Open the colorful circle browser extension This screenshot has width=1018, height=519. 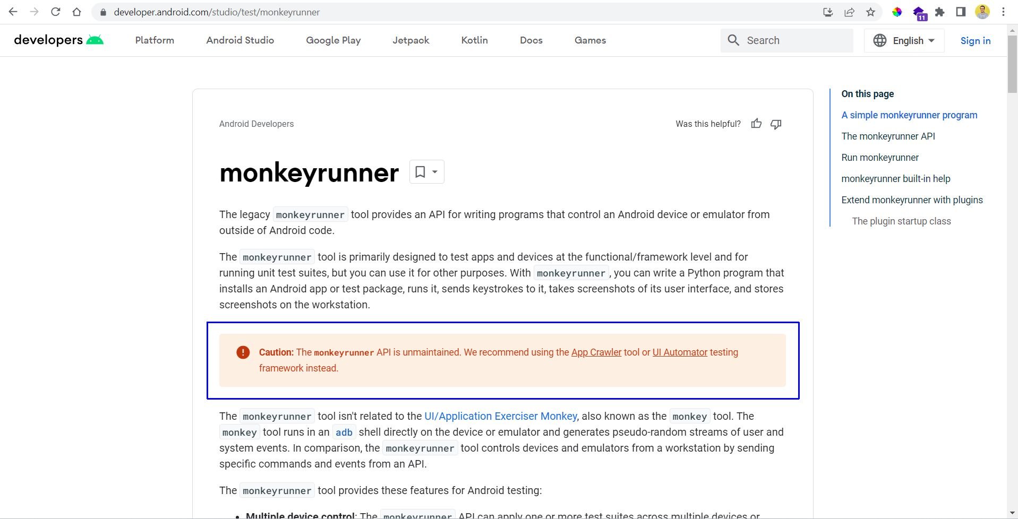897,12
